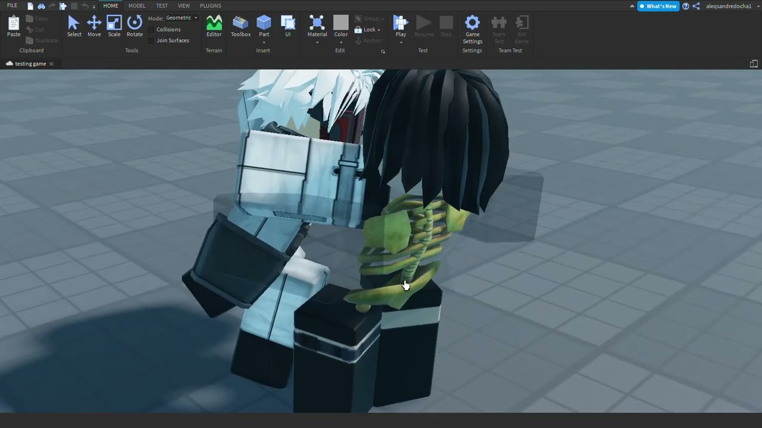The image size is (762, 428).
Task: Expand the Color dropdown arrow
Action: pyautogui.click(x=341, y=42)
